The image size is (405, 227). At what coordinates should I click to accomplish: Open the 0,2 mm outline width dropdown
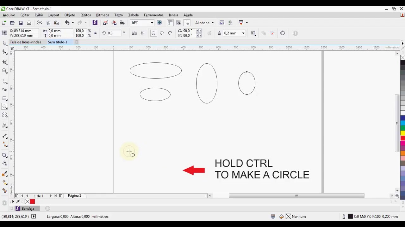(243, 33)
